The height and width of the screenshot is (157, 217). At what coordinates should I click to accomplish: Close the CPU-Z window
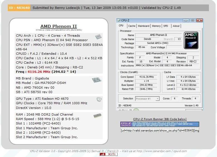coord(199,21)
